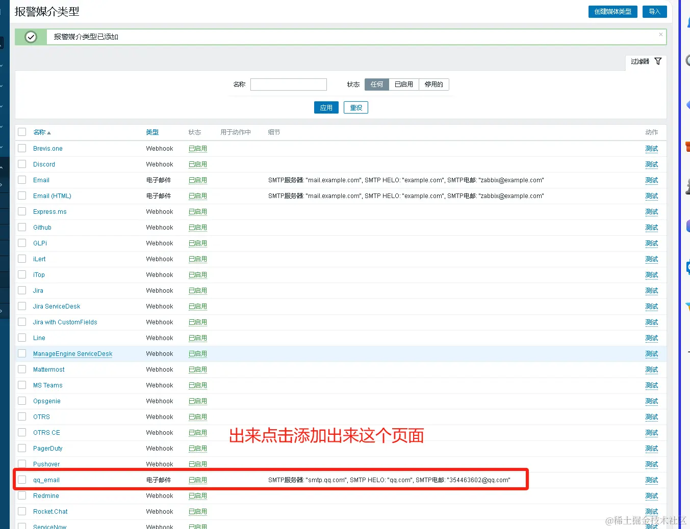Test the Mattermost media type
Viewport: 690px width, 529px height.
tap(652, 370)
